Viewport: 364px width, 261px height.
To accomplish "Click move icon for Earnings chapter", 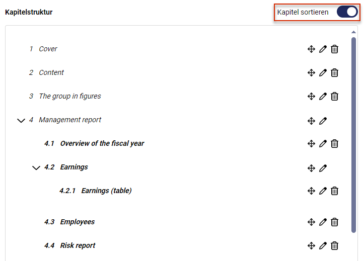I will click(311, 168).
